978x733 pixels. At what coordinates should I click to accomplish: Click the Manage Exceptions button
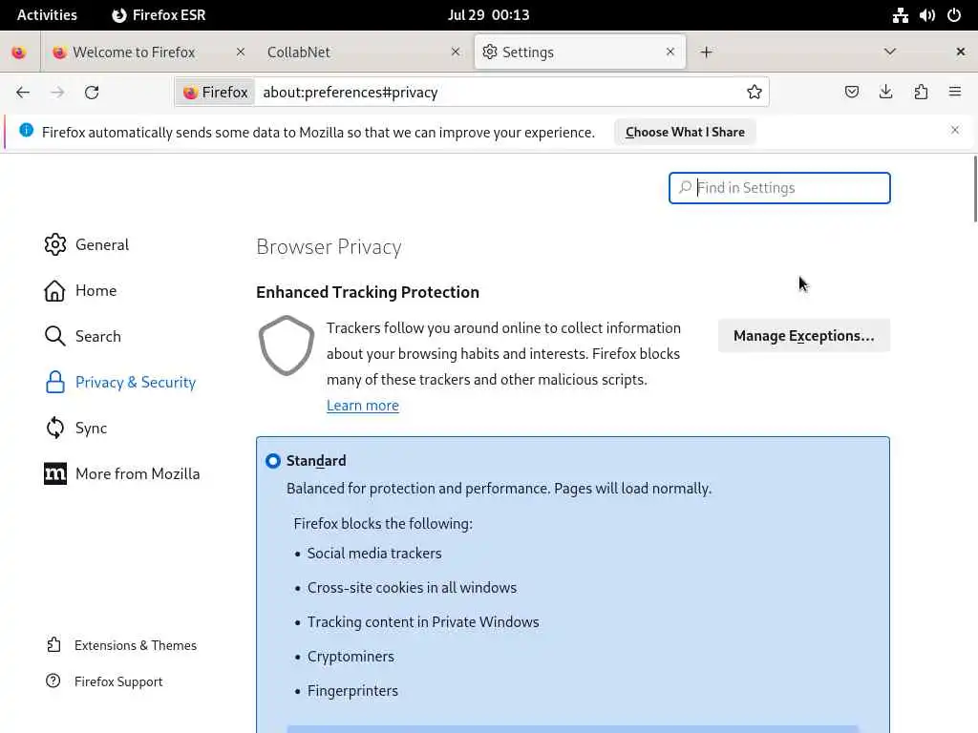coord(803,336)
